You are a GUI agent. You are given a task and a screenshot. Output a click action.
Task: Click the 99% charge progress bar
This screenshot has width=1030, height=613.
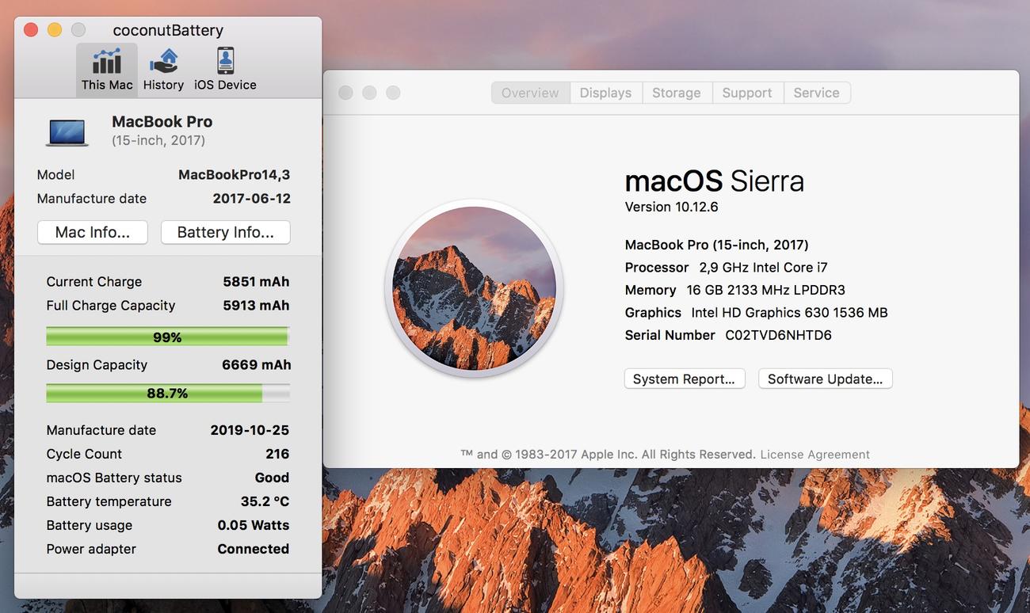pyautogui.click(x=167, y=337)
